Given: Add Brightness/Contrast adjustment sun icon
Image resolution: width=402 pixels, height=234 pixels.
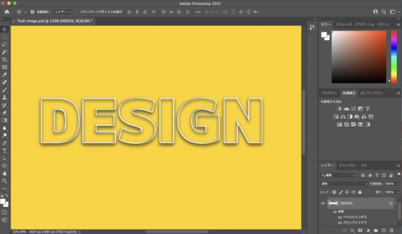Looking at the screenshot, I should tap(339, 109).
